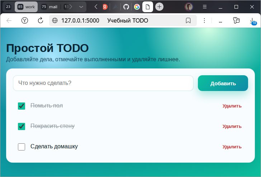
Task: Click the user profile avatar
Action: (189, 7)
